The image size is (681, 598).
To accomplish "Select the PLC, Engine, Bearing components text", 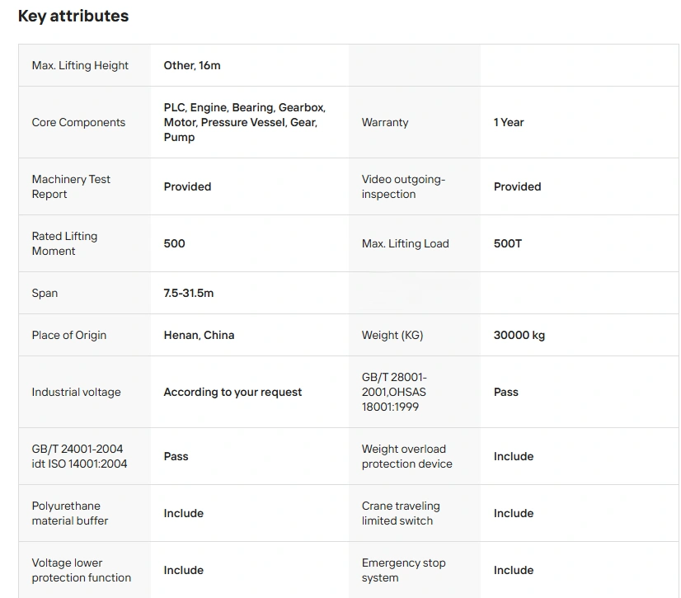I will pos(244,122).
